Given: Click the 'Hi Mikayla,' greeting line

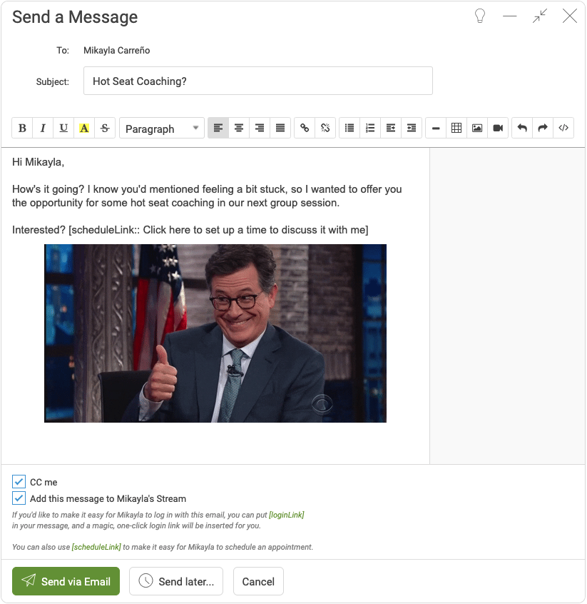Looking at the screenshot, I should point(38,162).
